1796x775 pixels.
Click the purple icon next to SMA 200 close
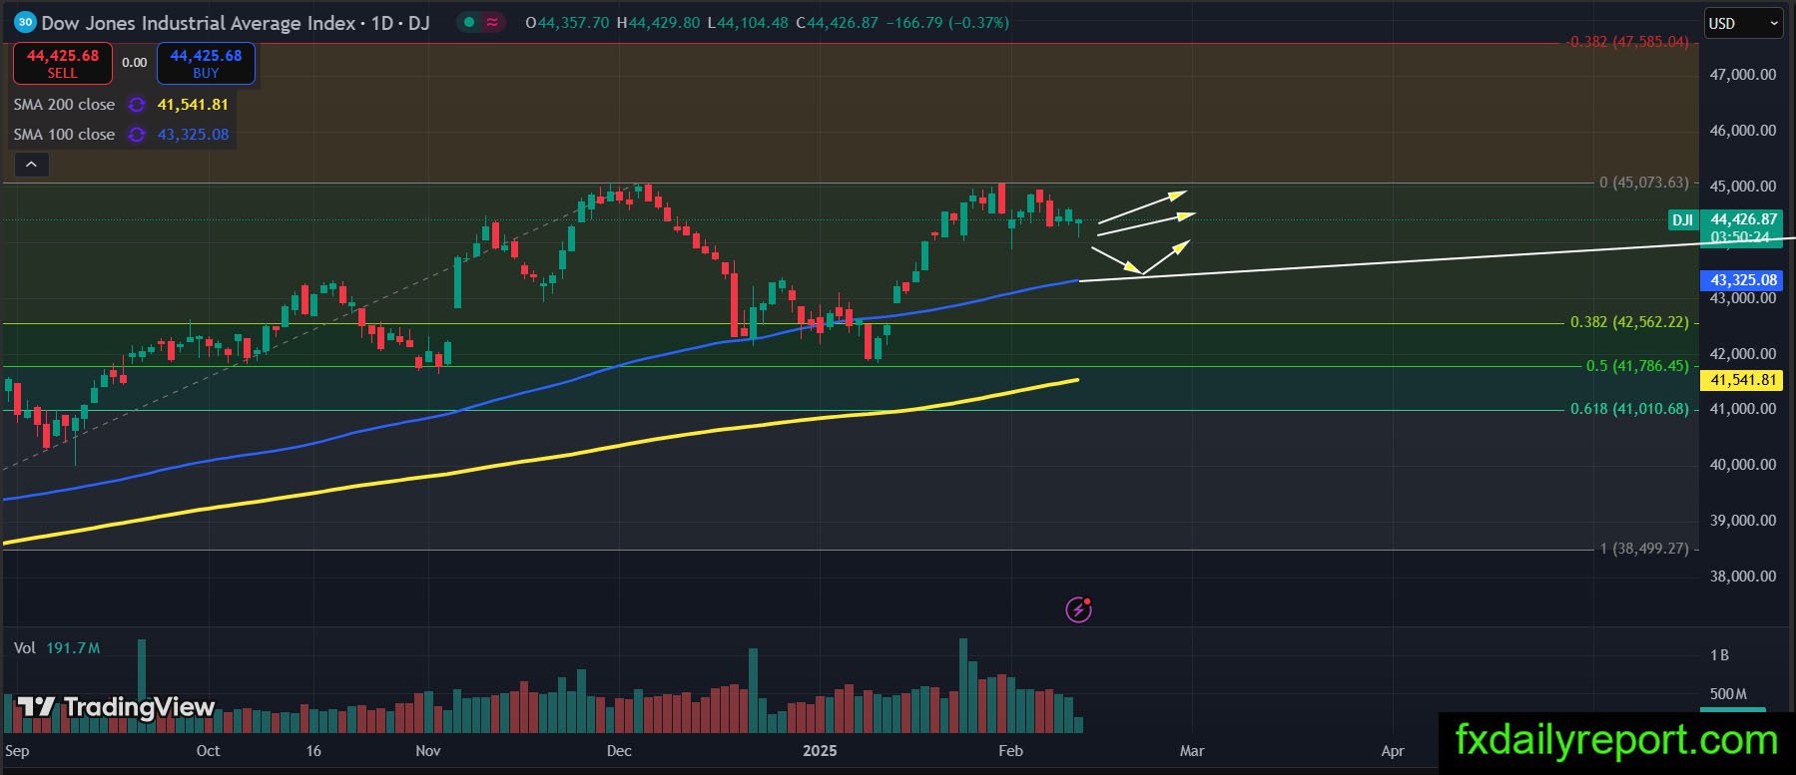137,105
